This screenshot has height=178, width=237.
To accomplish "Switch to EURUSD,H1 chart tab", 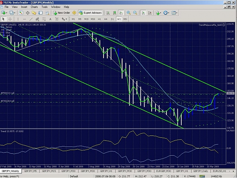I will click(219, 171).
